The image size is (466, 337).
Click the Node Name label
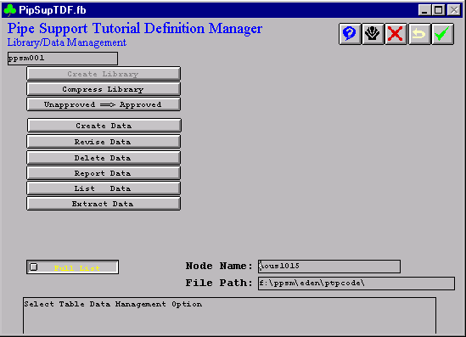coord(219,266)
